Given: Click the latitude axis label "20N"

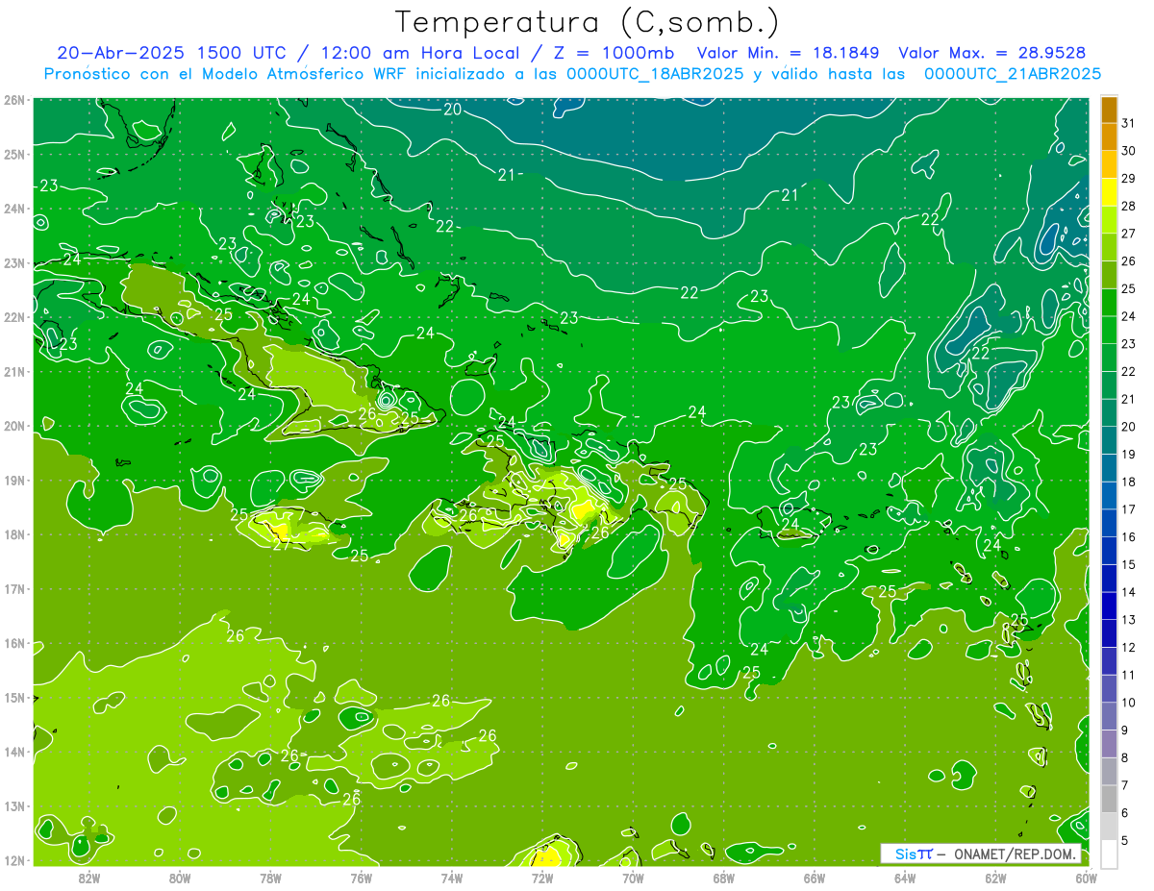Looking at the screenshot, I should (13, 426).
